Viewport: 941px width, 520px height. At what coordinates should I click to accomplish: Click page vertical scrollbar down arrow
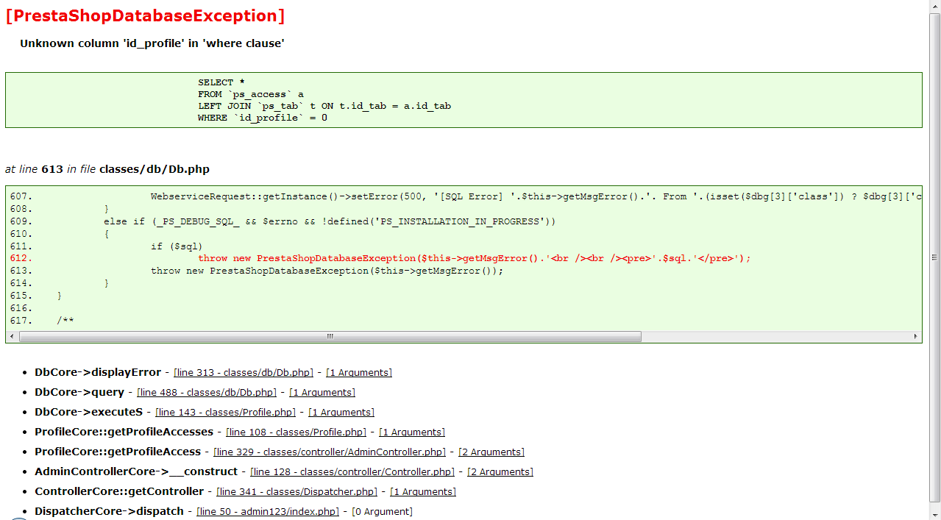935,513
